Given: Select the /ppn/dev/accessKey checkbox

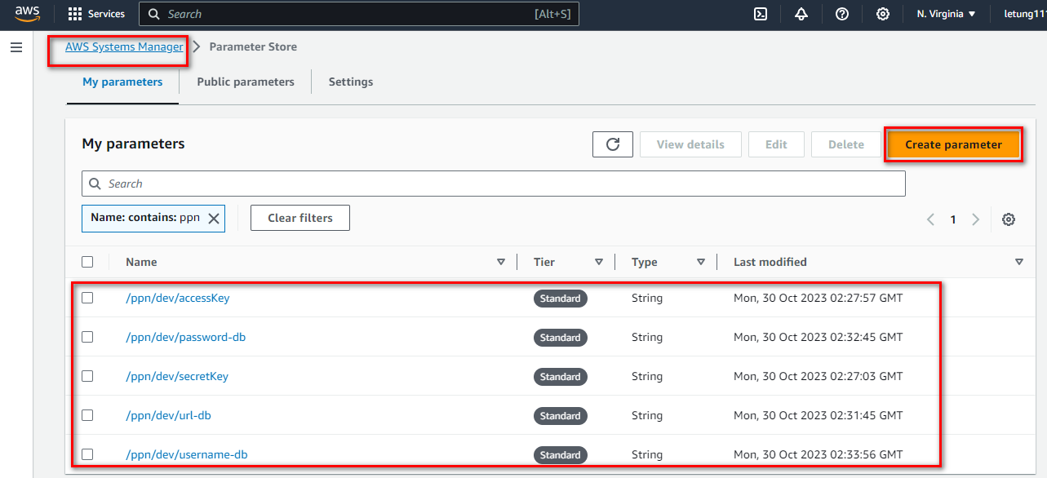Looking at the screenshot, I should [87, 298].
